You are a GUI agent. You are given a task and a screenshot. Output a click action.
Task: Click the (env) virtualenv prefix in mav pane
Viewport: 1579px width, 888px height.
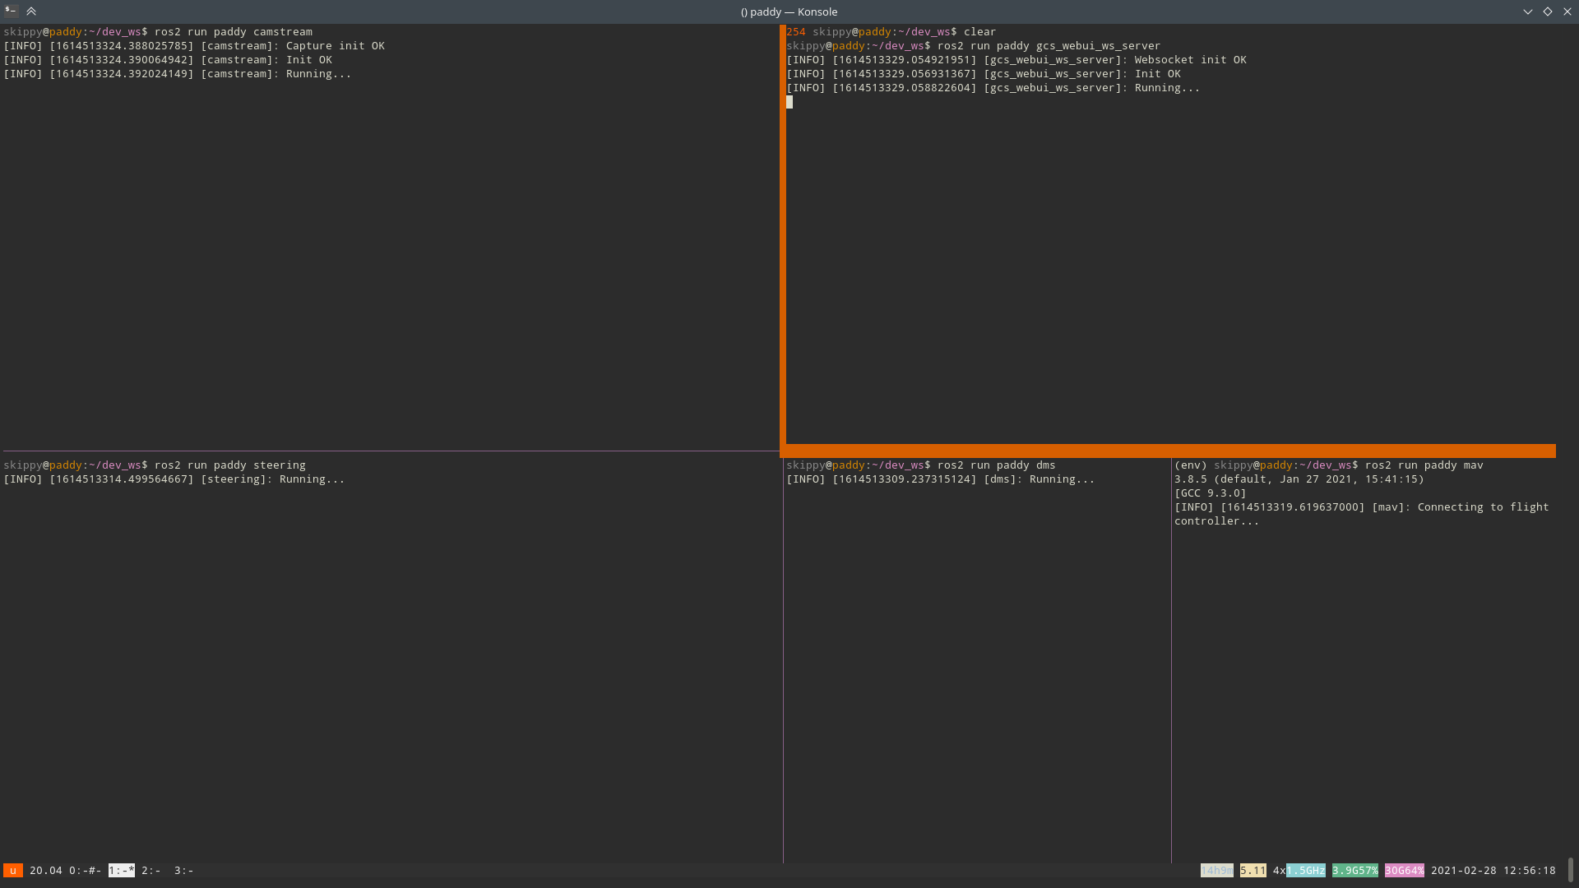[1191, 465]
